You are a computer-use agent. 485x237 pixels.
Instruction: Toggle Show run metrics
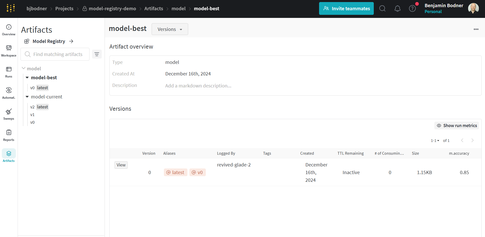coord(457,126)
